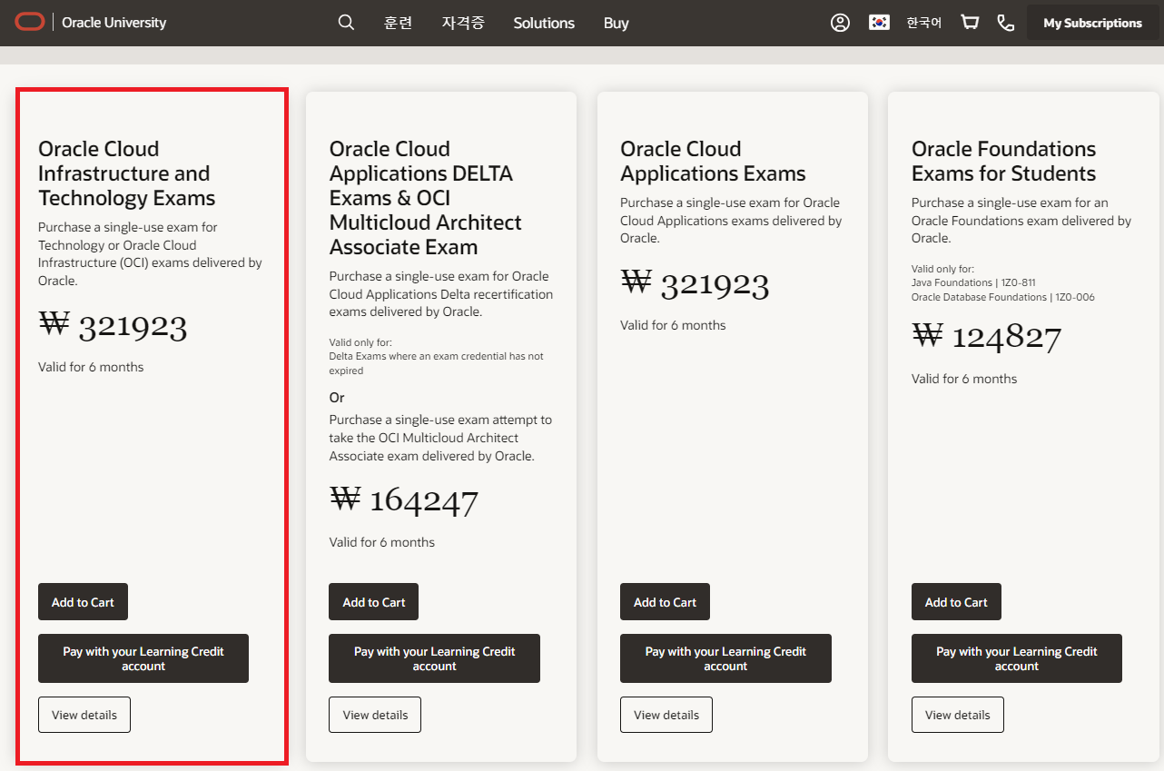
Task: Click the ₩ 164247 price
Action: pos(403,500)
